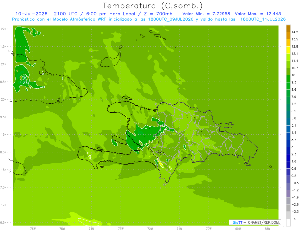Click the '4.4' colorbar value
Screen dimensions: 300x232
(294, 132)
